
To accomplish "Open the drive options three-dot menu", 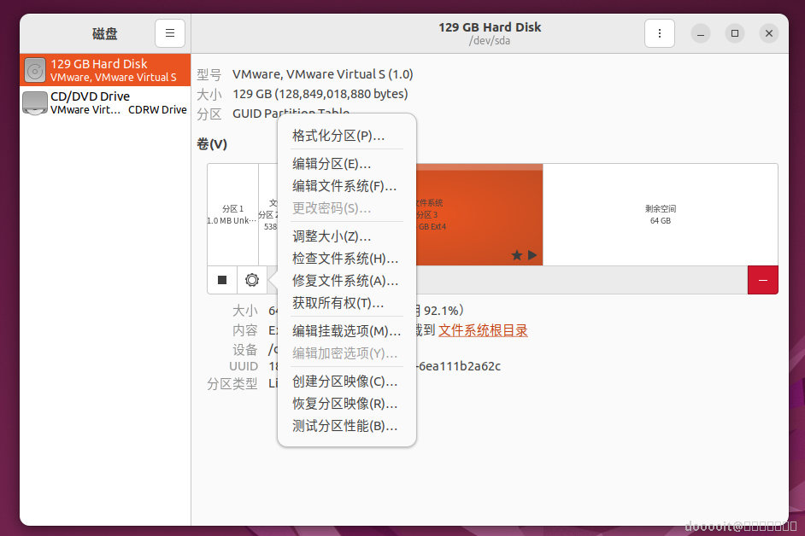I will point(659,33).
